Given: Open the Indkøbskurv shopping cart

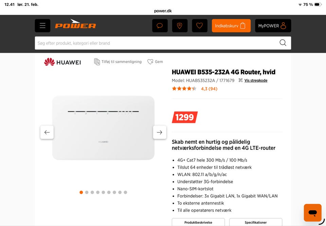Looking at the screenshot, I should point(231,25).
